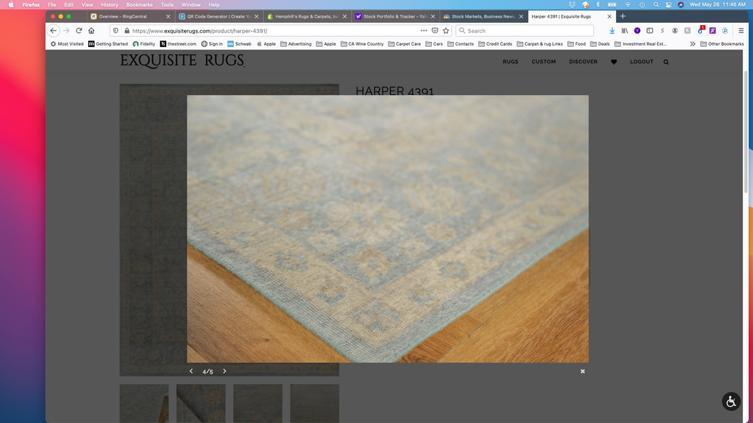Open Other Bookmarks folder

tap(722, 43)
